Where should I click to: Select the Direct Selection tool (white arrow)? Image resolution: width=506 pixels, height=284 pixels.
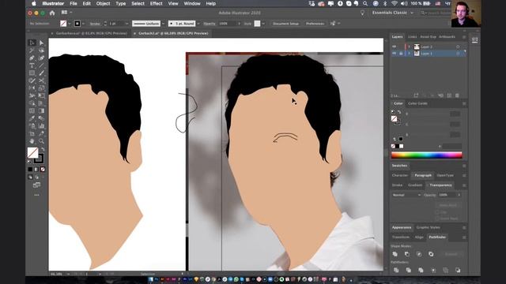(x=41, y=43)
